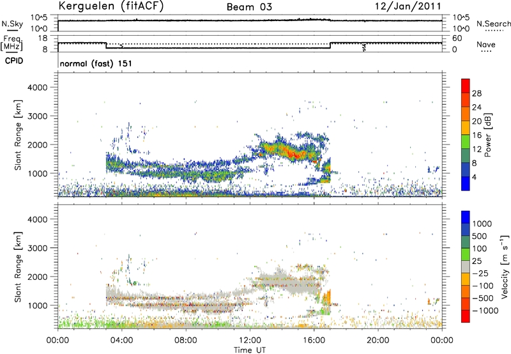Click the 500 label on Velocity colorbar
Screen dimensions: 511x354
[480, 236]
